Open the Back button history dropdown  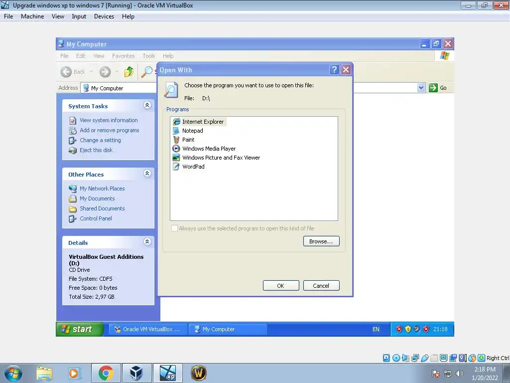pos(92,72)
